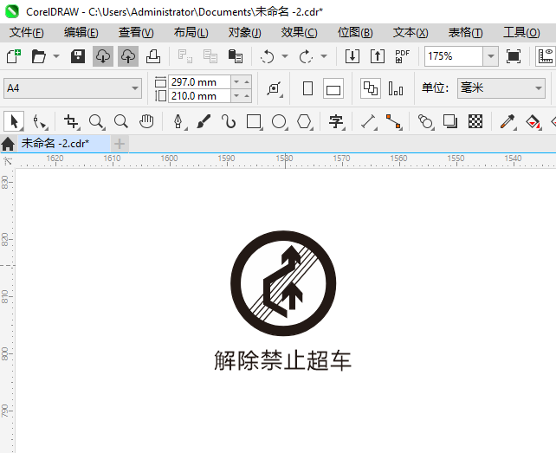Open the 布局(L) menu
The image size is (556, 453).
[x=191, y=33]
